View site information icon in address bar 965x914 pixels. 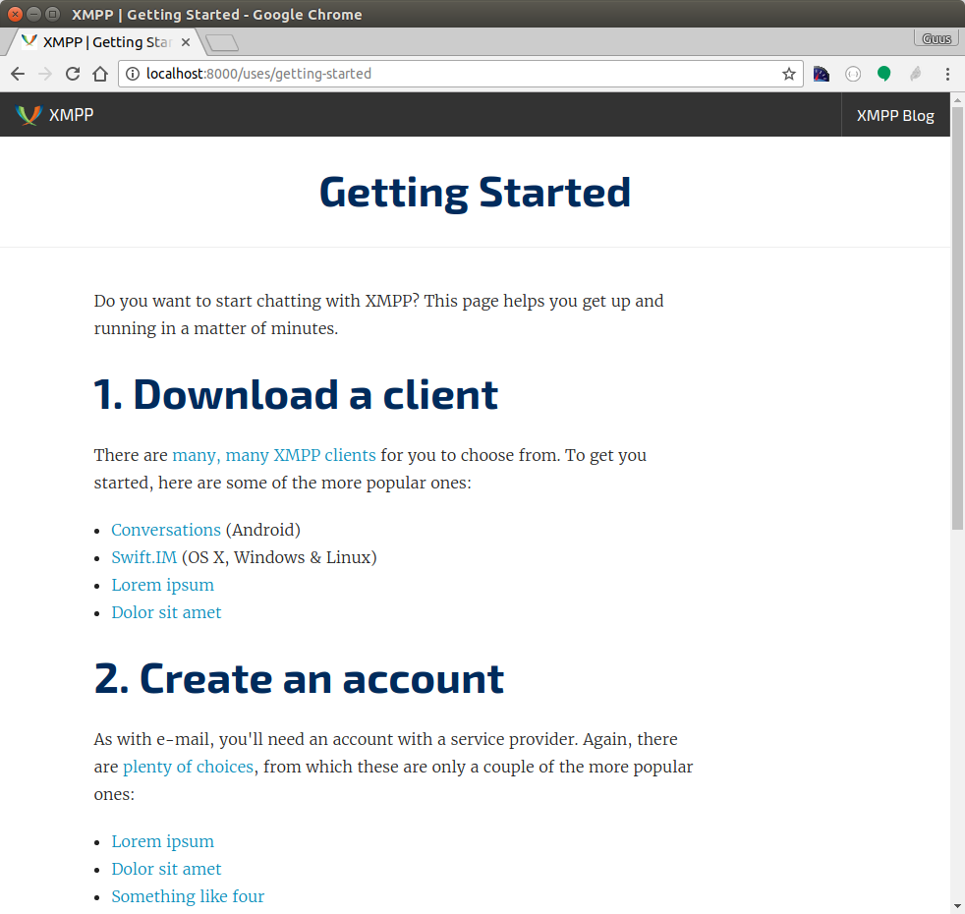click(x=133, y=74)
